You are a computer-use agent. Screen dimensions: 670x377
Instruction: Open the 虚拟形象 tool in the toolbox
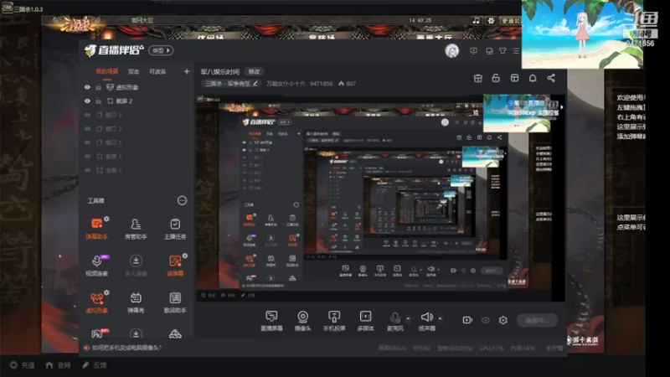point(97,302)
